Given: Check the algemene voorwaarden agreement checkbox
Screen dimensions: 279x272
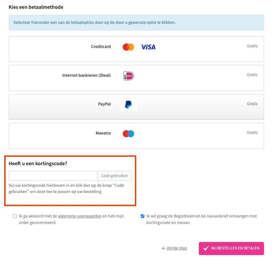Looking at the screenshot, I should pyautogui.click(x=15, y=216).
